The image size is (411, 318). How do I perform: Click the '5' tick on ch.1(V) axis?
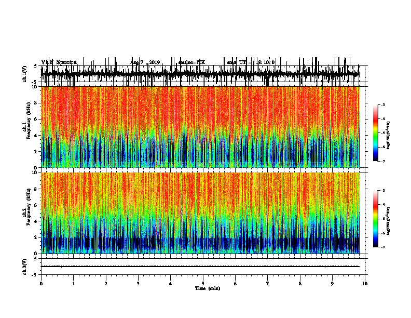[x=36, y=66]
